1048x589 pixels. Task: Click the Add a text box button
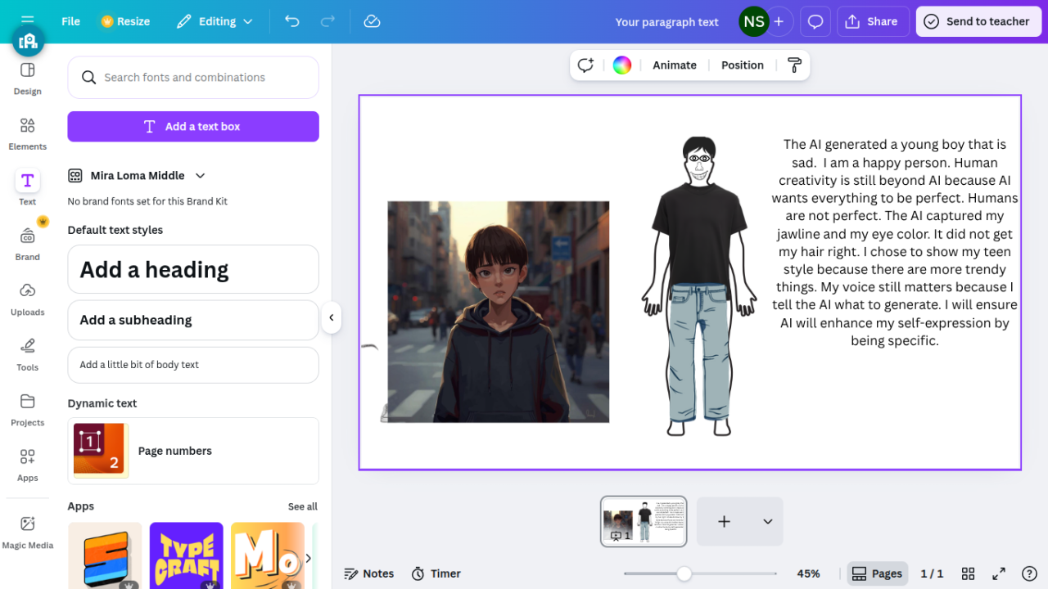tap(193, 127)
